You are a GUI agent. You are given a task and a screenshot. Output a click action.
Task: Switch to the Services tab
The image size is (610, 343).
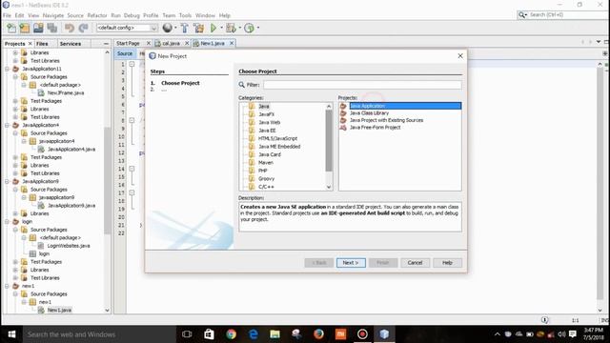pos(71,44)
